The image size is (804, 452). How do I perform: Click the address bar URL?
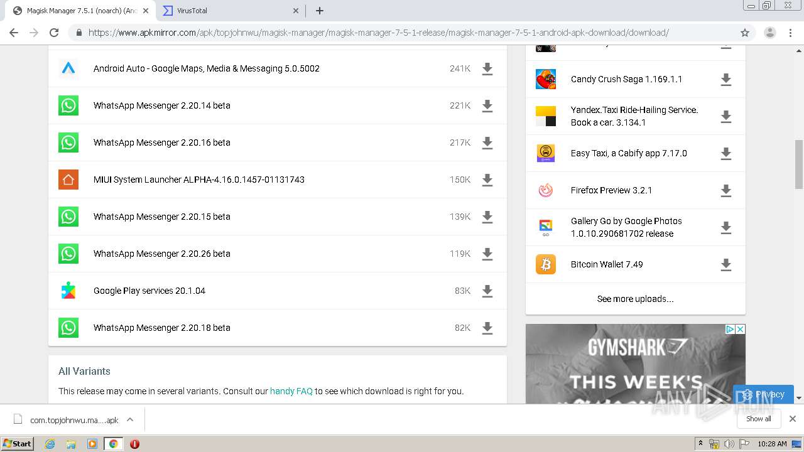[378, 33]
